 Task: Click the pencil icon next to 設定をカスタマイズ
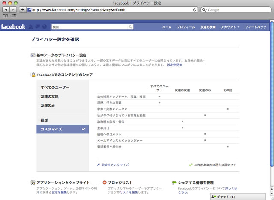pos(98,165)
